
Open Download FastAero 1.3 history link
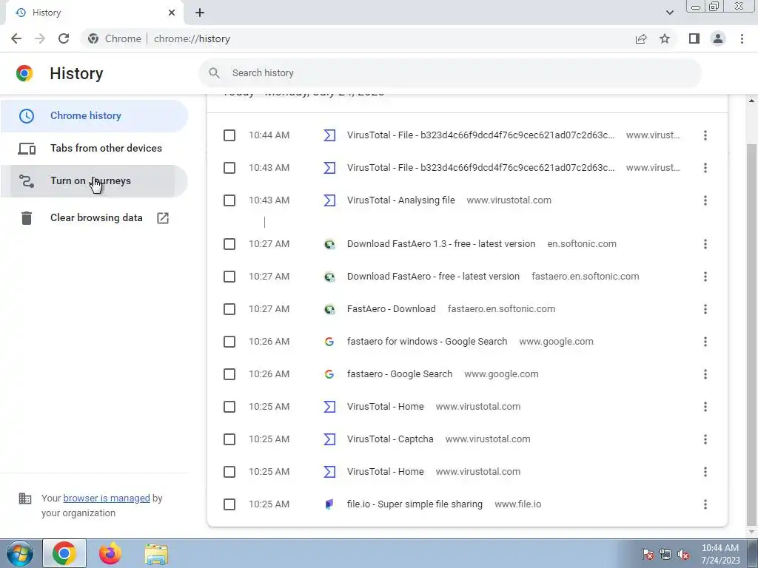click(x=441, y=244)
